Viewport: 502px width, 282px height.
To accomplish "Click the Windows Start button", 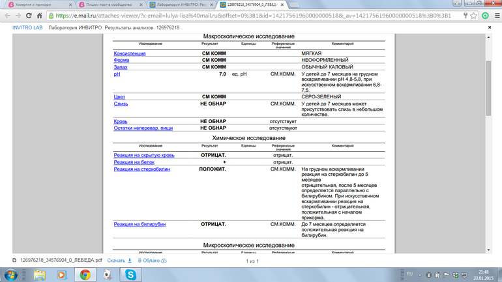I will (x=11, y=275).
